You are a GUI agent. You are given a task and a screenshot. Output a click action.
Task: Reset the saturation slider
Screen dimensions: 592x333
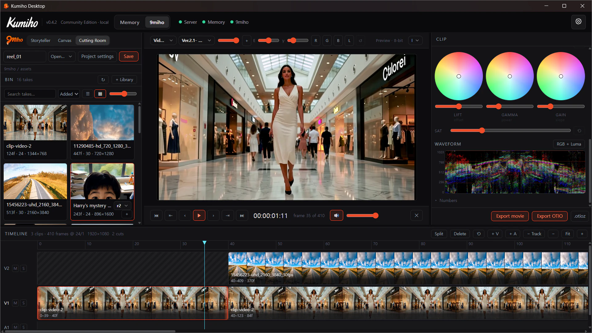(x=579, y=131)
